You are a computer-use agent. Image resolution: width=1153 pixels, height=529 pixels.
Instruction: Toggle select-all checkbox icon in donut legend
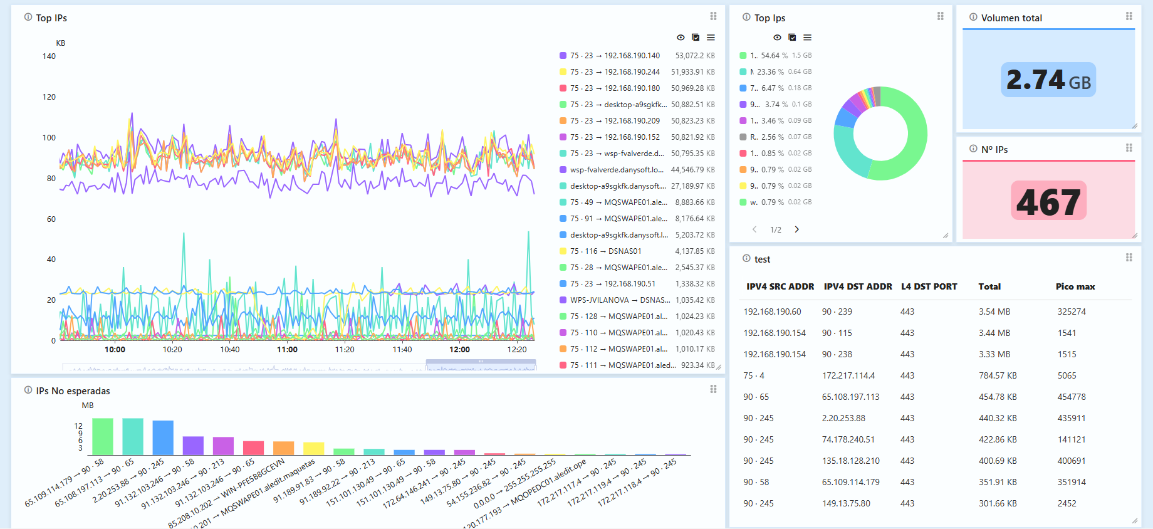click(792, 38)
